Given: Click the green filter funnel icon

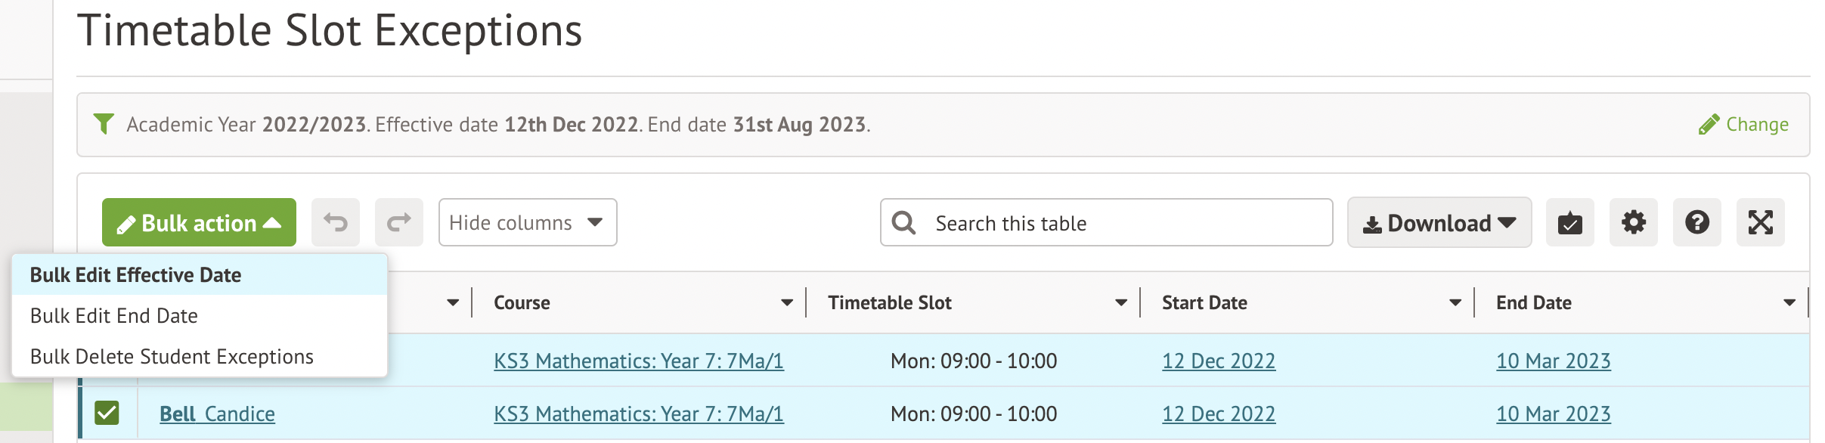Looking at the screenshot, I should pyautogui.click(x=104, y=123).
